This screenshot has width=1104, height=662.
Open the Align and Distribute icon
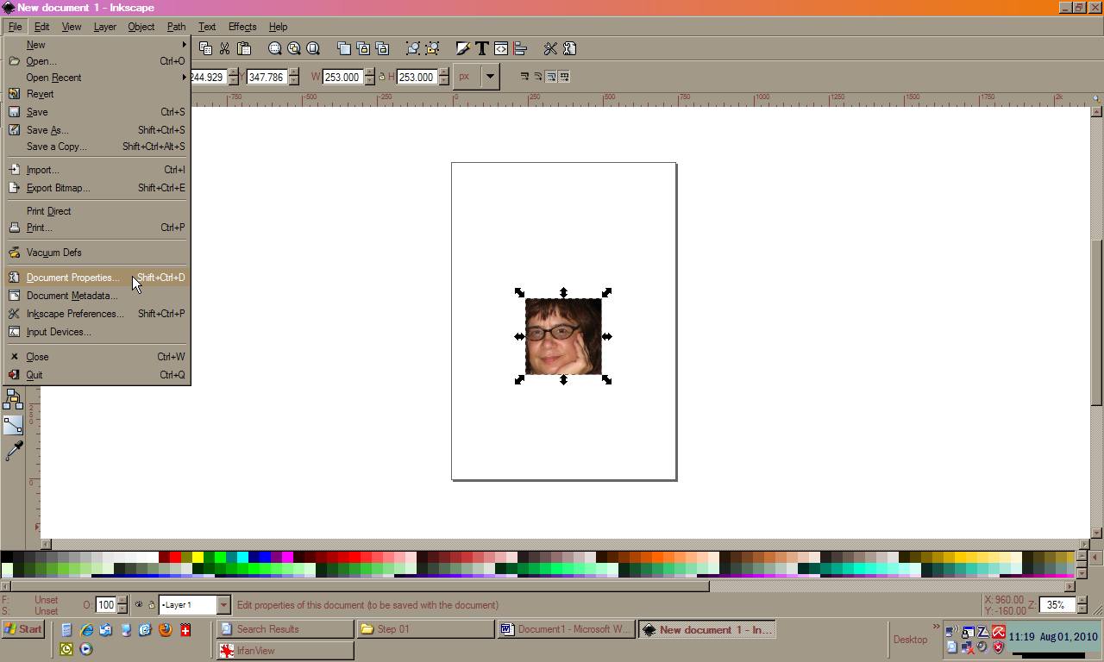pos(520,48)
